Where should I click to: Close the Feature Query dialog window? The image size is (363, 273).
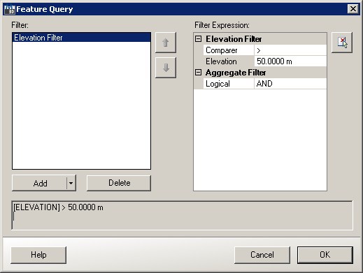353,9
